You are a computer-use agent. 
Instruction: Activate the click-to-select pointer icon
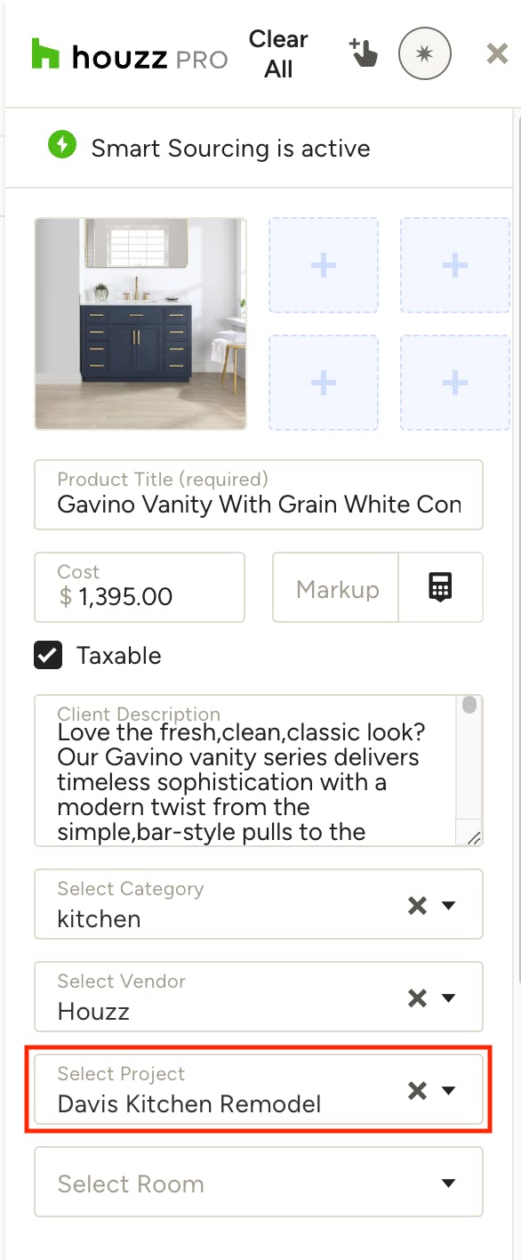pos(363,53)
